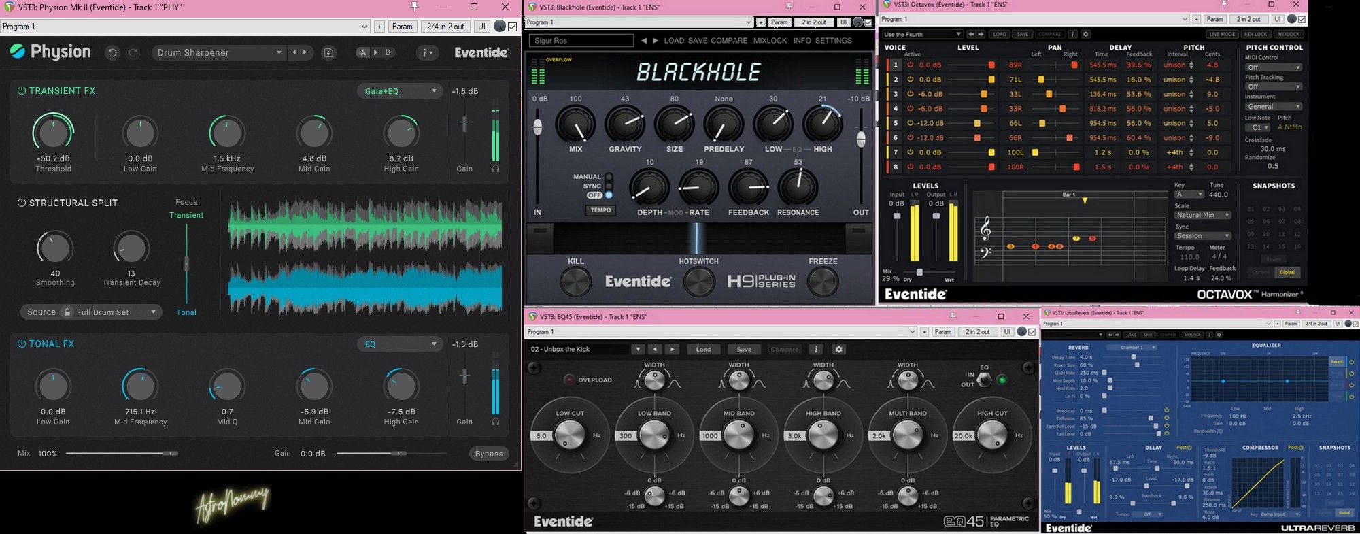
Task: Go to next Physion preset arrow
Action: click(x=305, y=52)
